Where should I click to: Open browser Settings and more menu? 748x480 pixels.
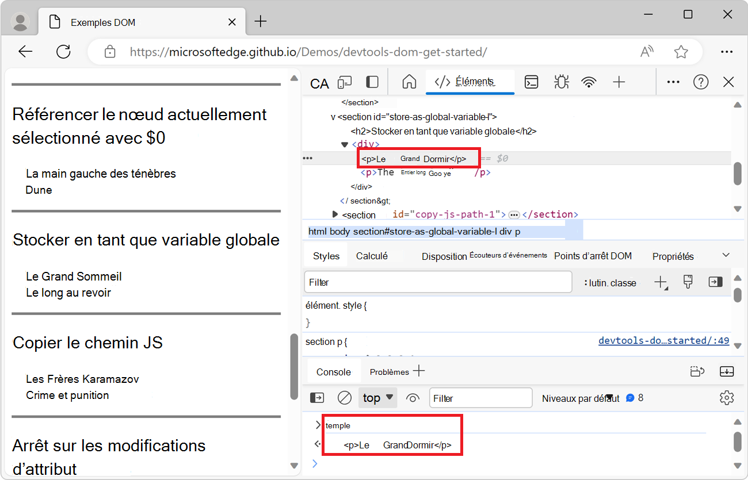pos(727,52)
